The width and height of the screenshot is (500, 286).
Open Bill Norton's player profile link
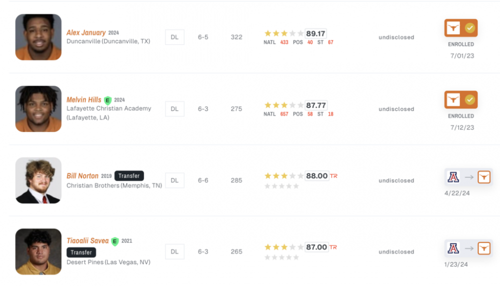pyautogui.click(x=82, y=176)
